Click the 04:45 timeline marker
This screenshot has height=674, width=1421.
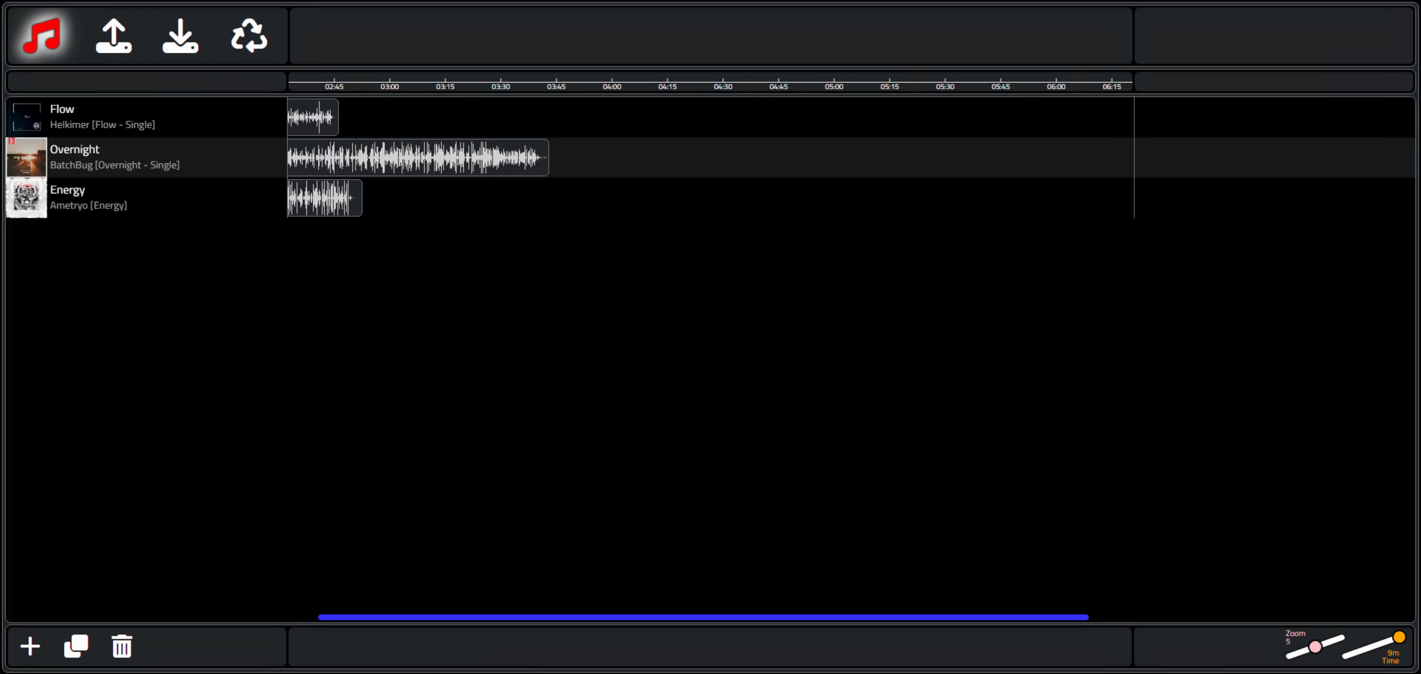coord(779,87)
